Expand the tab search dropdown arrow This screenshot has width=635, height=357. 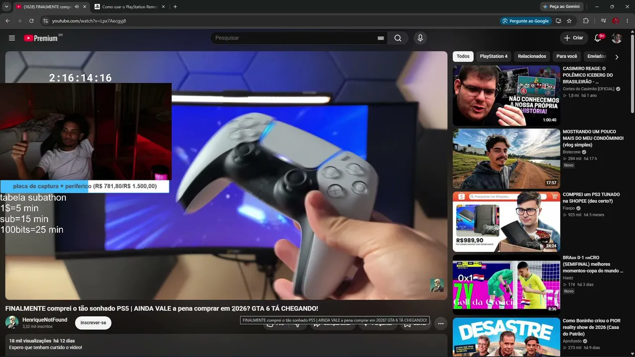[6, 7]
